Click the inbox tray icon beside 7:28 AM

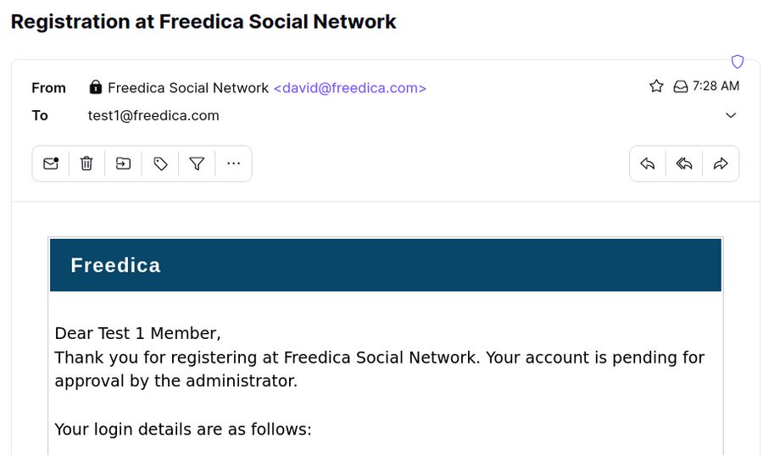pyautogui.click(x=680, y=86)
